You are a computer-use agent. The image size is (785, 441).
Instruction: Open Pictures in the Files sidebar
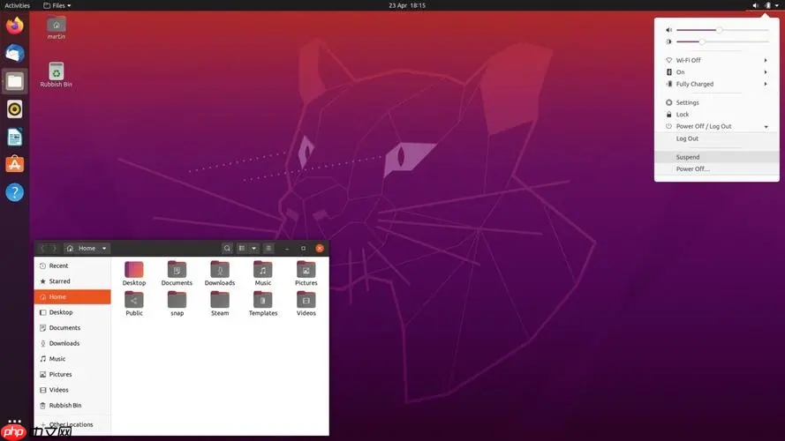point(72,375)
